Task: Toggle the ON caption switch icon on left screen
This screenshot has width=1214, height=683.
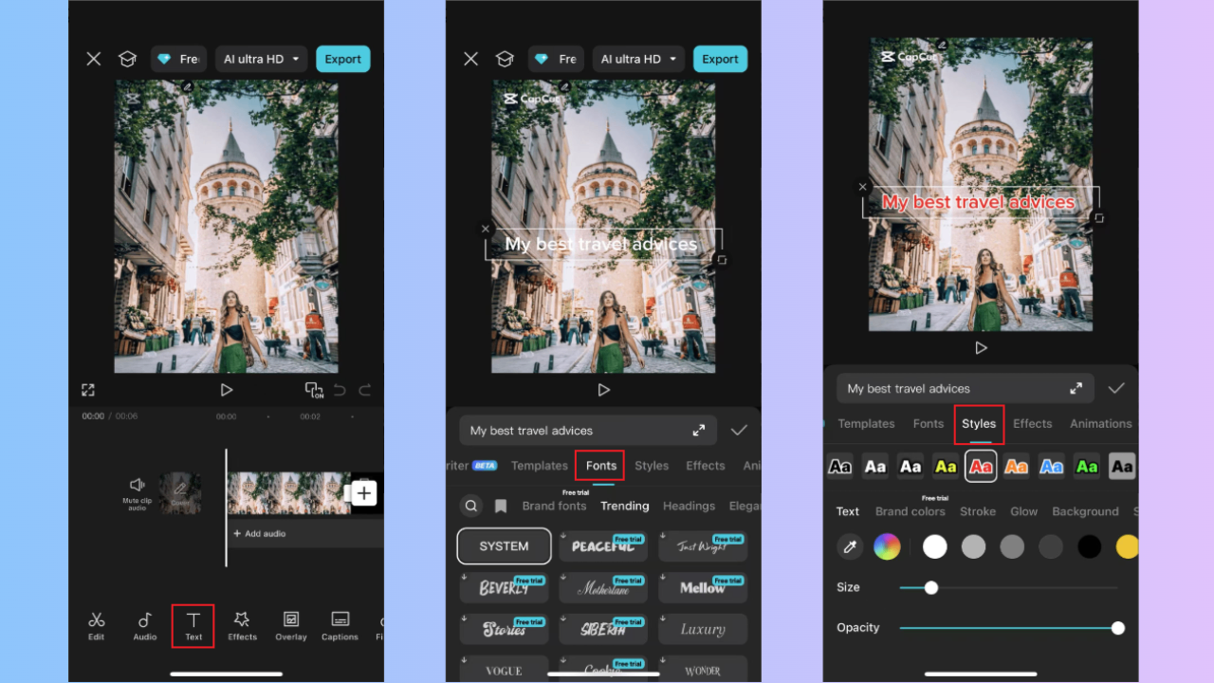Action: (x=314, y=390)
